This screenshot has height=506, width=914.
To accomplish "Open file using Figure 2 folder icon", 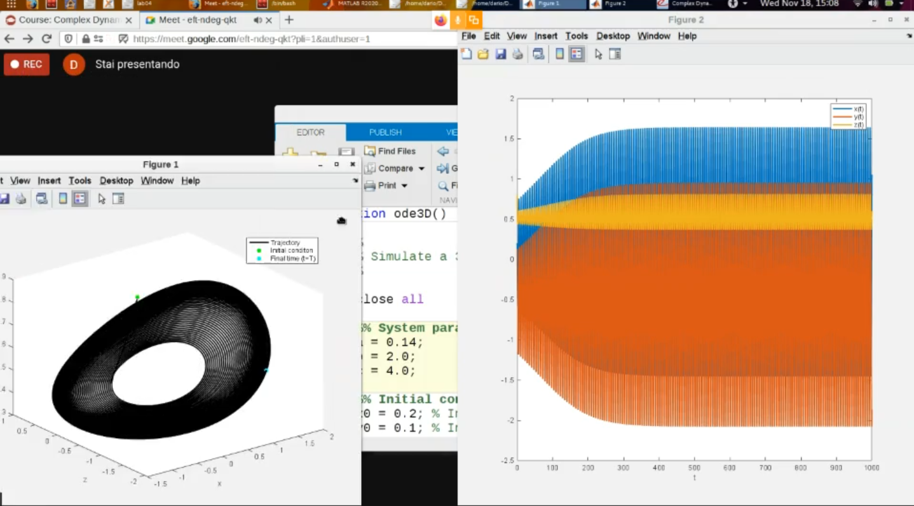I will (x=483, y=55).
